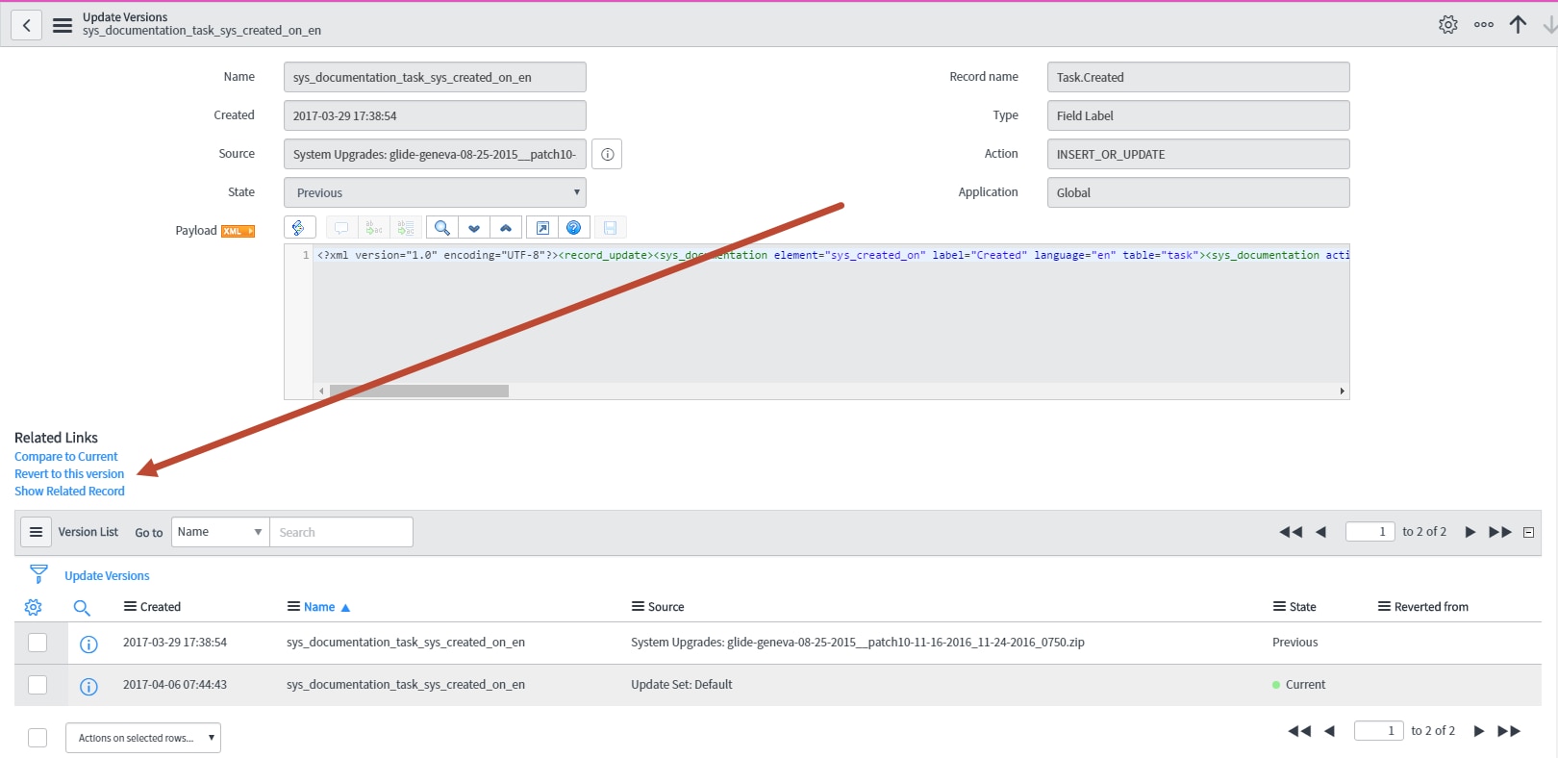
Task: Open the Go to field dropdown showing Name
Action: tap(220, 532)
